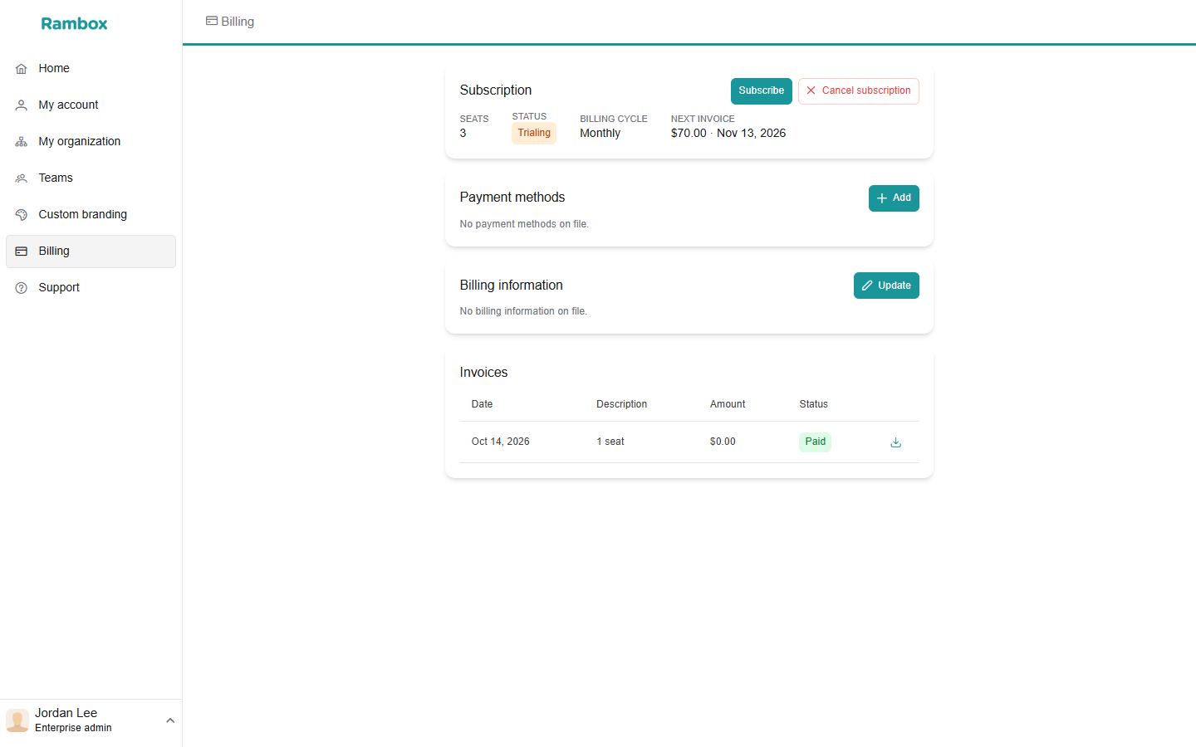Screen dimensions: 1196x747
Task: Click the Custom branding palette icon
Action: pyautogui.click(x=22, y=215)
